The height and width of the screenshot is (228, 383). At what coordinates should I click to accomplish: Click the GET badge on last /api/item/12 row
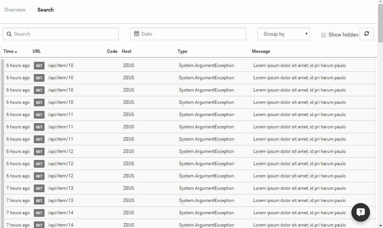(x=39, y=176)
